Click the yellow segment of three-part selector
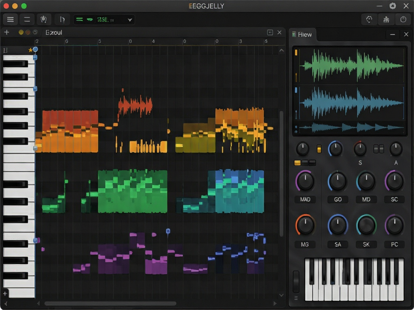The height and width of the screenshot is (310, 414). coord(297,163)
